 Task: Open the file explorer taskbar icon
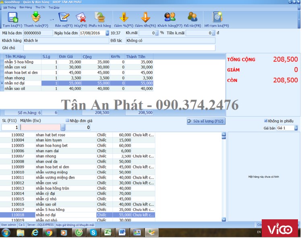[21, 233]
